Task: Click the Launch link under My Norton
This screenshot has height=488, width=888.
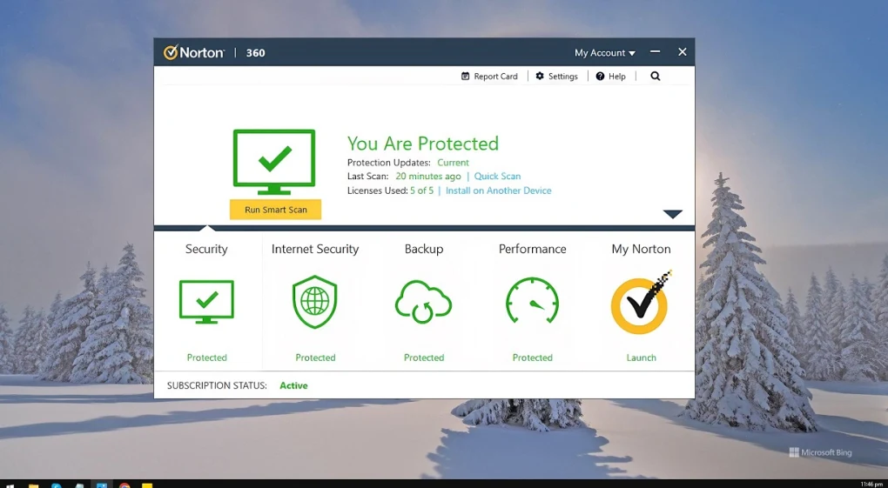Action: [641, 358]
